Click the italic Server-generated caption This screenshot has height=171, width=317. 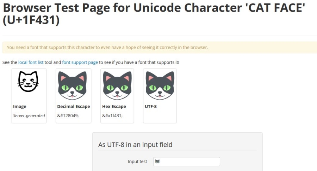tap(29, 115)
